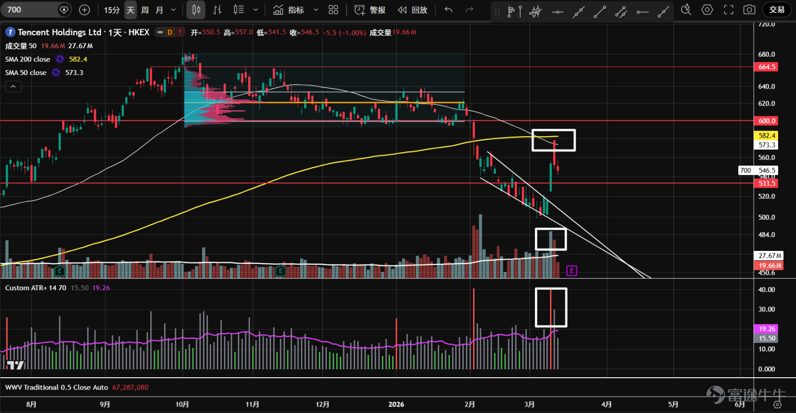Take a chart snapshot with camera icon
The height and width of the screenshot is (413, 796).
pos(749,10)
